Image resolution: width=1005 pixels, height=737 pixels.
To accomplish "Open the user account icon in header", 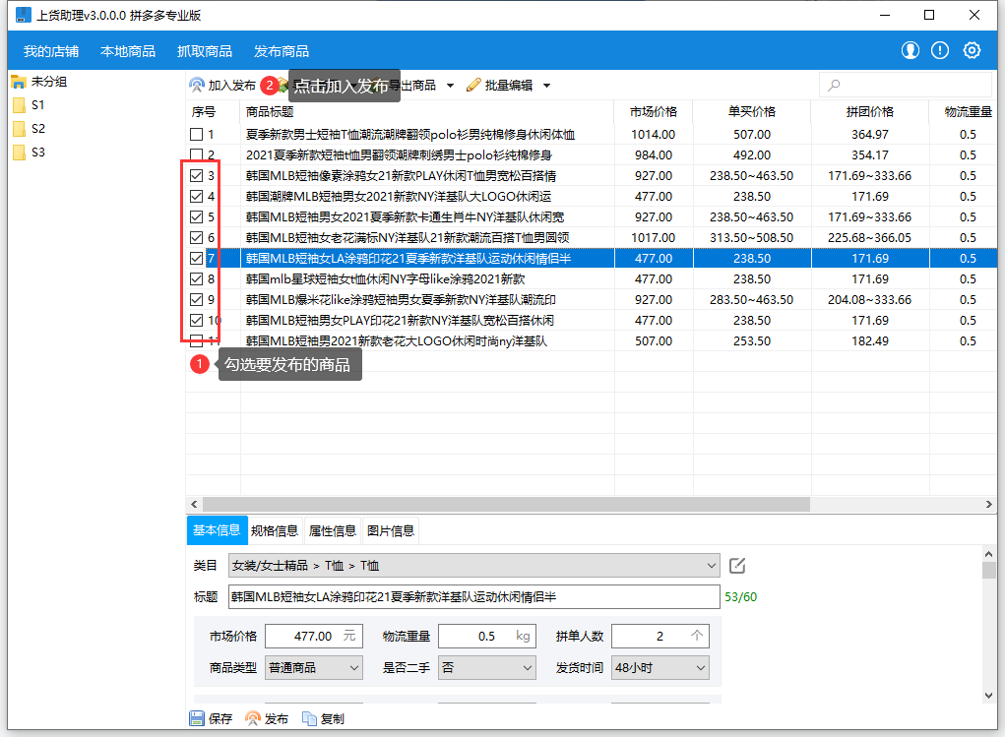I will 911,50.
